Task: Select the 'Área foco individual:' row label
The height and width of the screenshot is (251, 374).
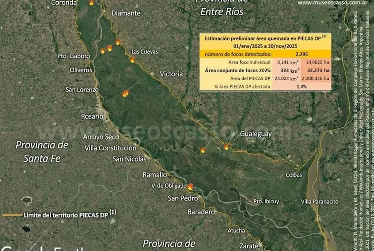Action: tap(250, 63)
